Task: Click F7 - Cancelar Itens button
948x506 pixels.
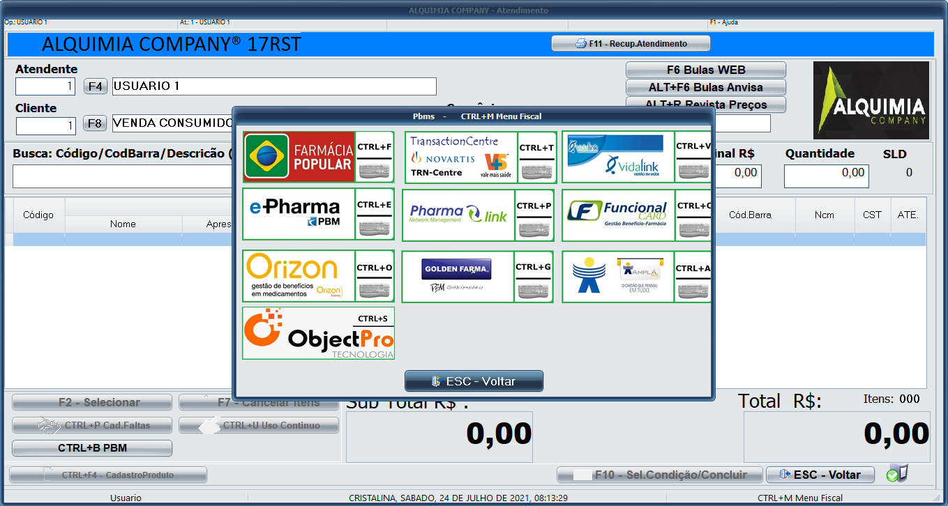Action: click(x=259, y=402)
